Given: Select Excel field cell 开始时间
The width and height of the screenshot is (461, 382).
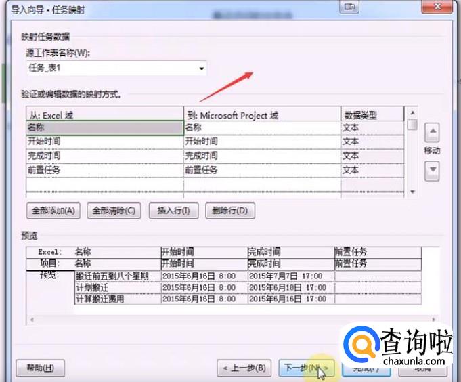Looking at the screenshot, I should (x=105, y=142).
